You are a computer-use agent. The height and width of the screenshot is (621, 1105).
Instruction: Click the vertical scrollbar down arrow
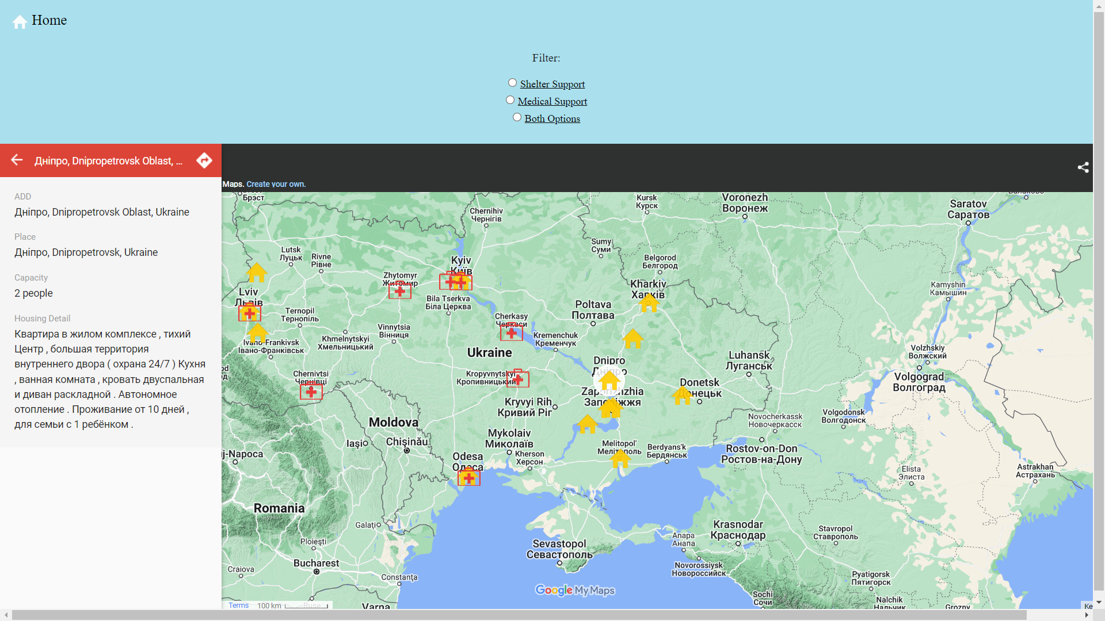[1099, 603]
